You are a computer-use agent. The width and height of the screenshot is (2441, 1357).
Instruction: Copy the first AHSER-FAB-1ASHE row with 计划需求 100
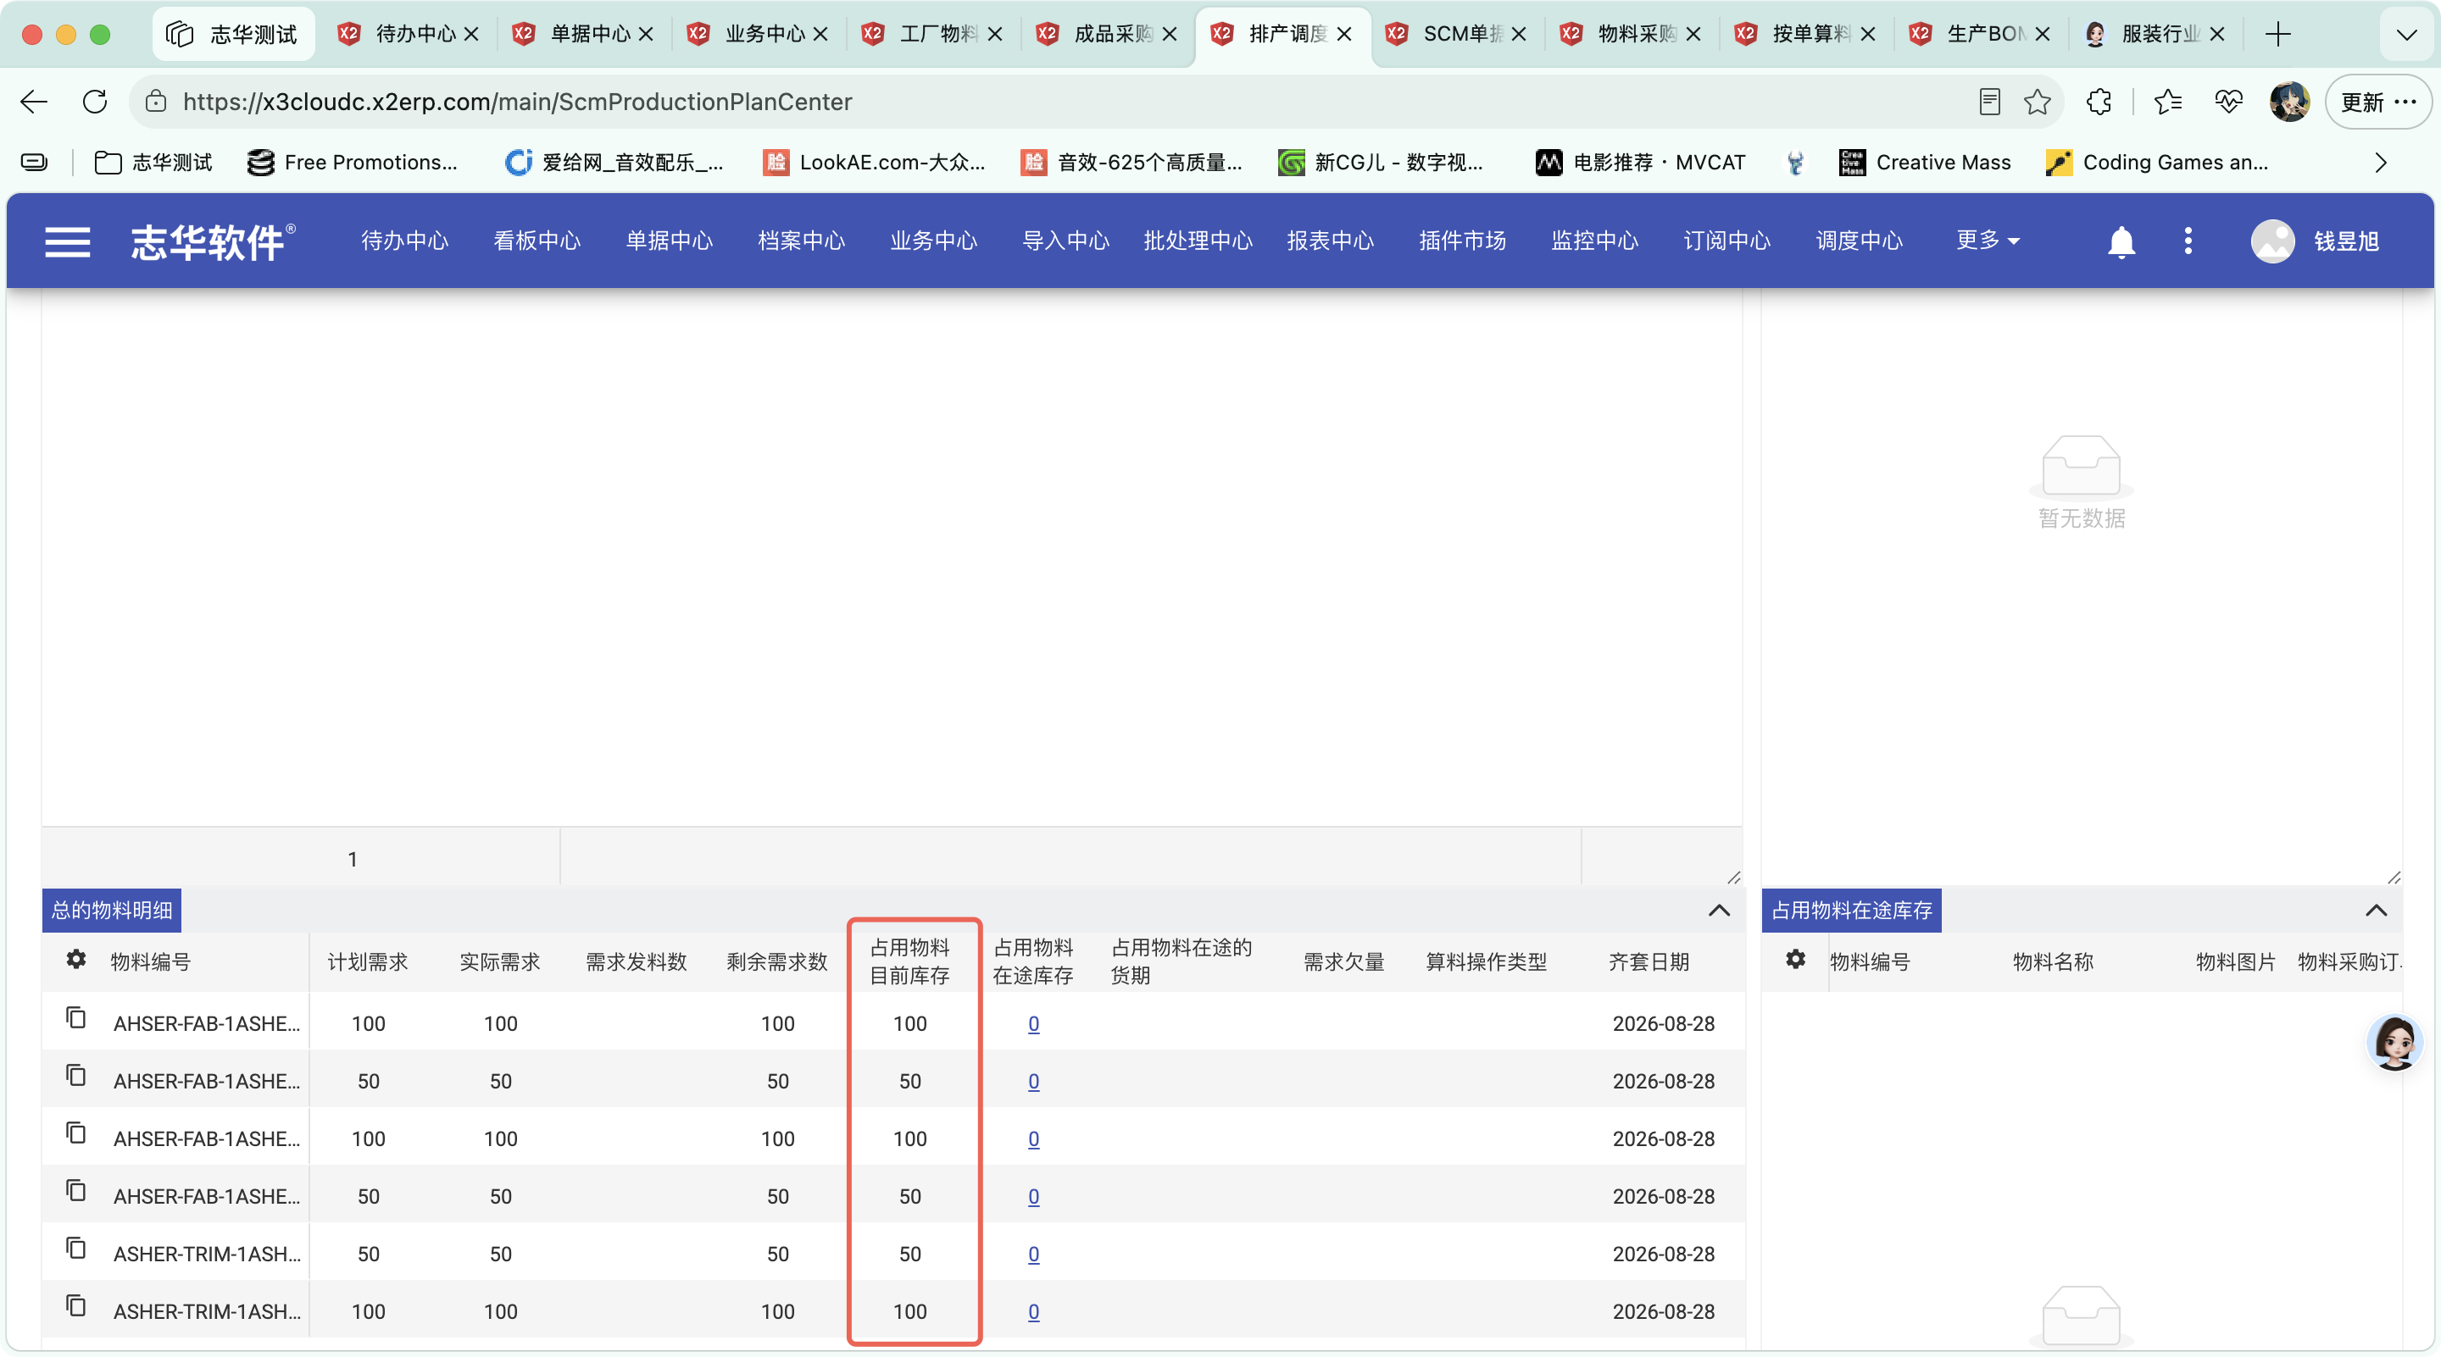tap(75, 1018)
